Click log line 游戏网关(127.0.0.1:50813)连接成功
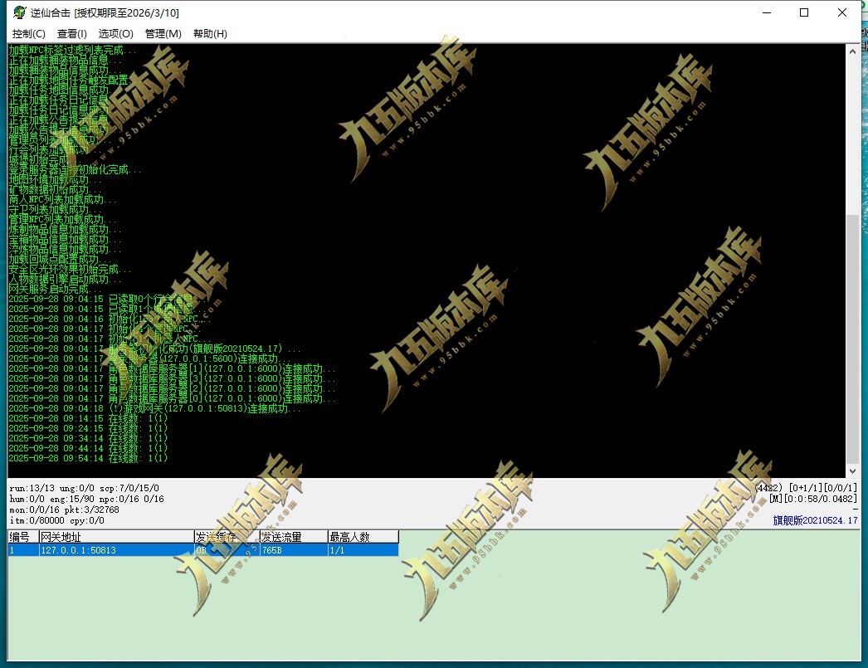 click(x=155, y=408)
